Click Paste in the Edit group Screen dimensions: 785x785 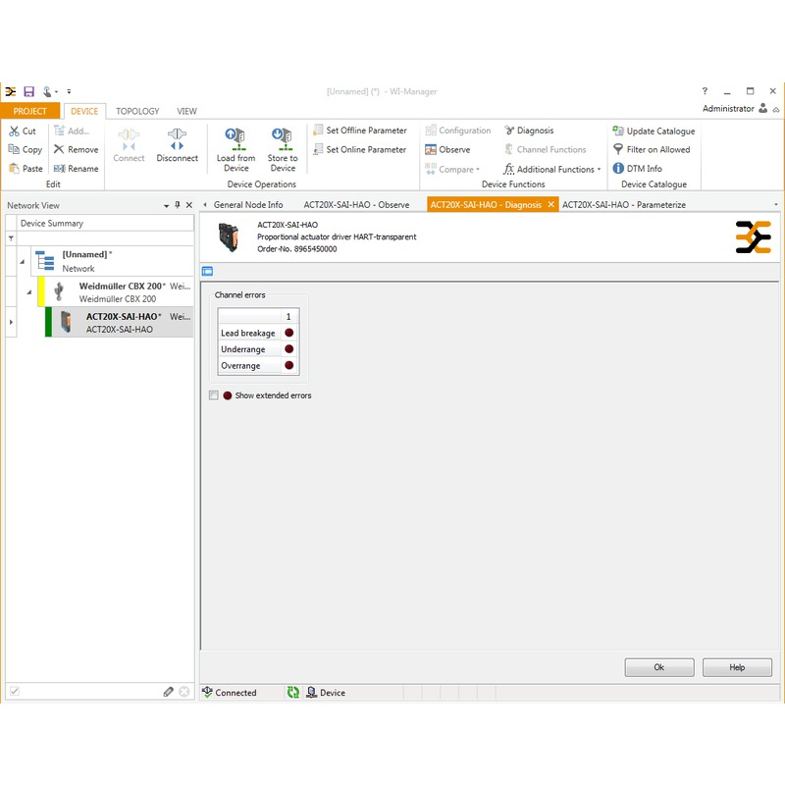point(26,169)
